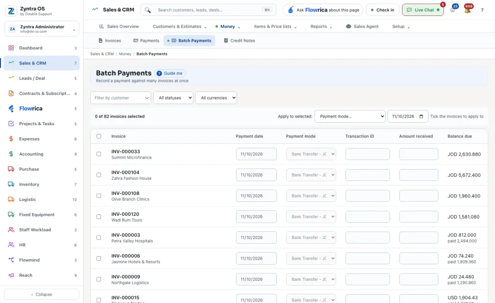This screenshot has width=495, height=303.
Task: Tick the checkbox for INV-000104
Action: [99, 175]
